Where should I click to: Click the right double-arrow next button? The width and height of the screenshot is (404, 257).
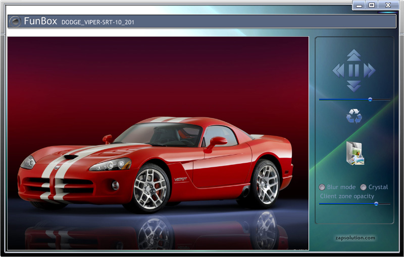(370, 71)
